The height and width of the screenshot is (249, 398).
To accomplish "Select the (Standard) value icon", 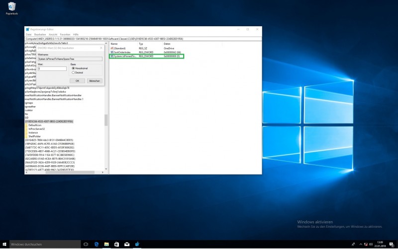I will 112,48.
